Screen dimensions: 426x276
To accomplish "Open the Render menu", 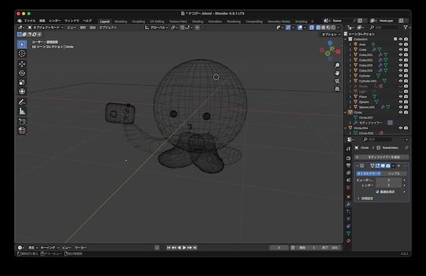I will coord(55,21).
